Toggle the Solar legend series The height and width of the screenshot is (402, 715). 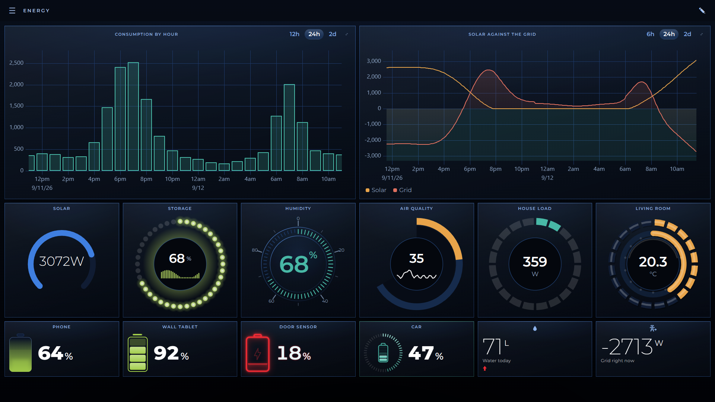pos(376,190)
